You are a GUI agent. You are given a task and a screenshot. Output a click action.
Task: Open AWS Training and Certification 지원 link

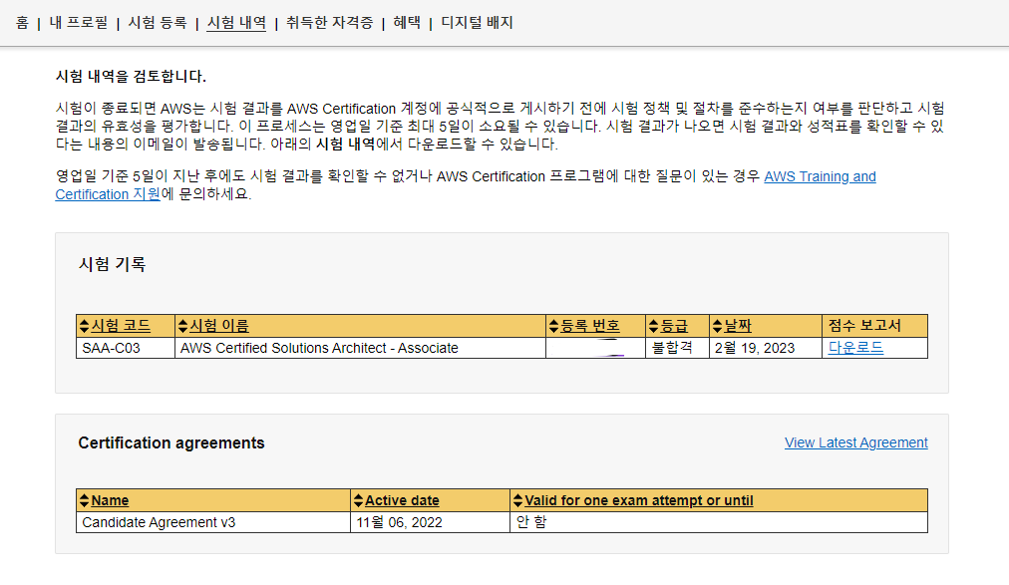tap(820, 176)
